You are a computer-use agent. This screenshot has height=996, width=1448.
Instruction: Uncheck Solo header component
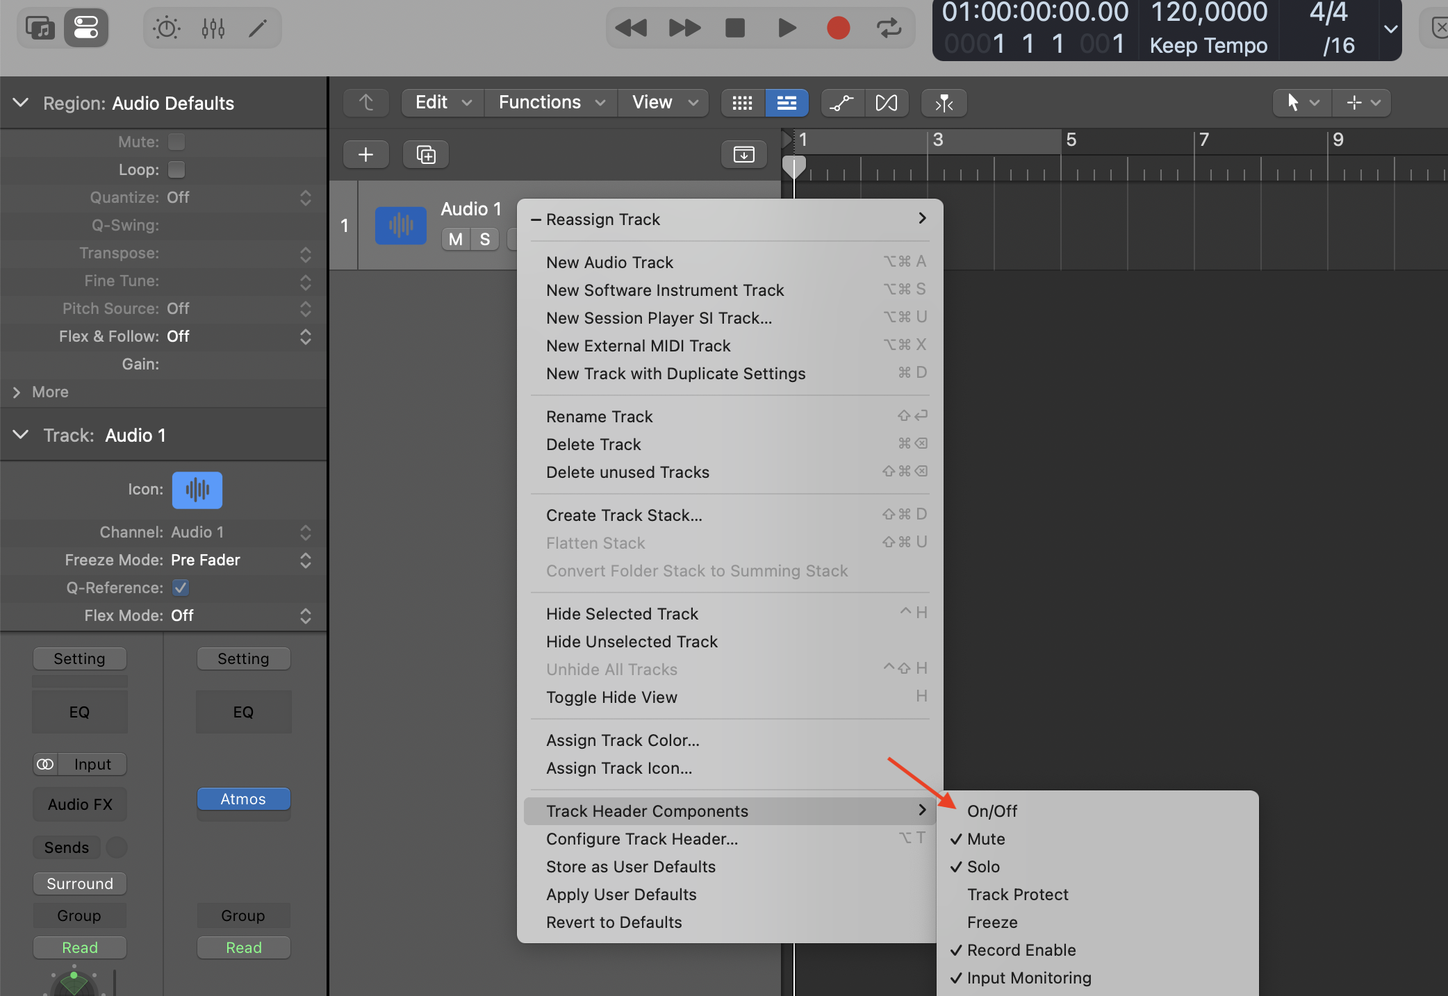(1098, 867)
